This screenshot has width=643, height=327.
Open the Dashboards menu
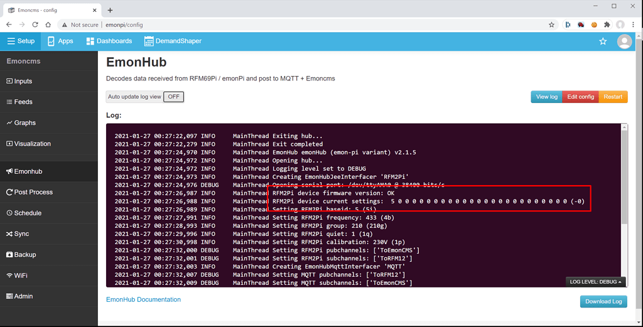coord(109,41)
